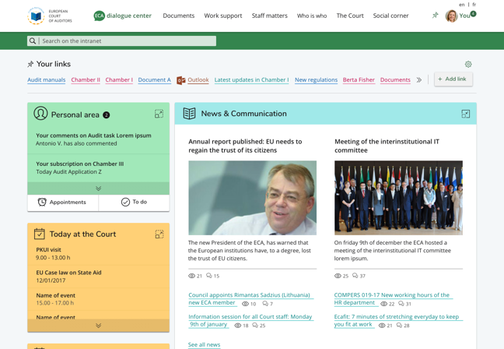Open the Work support menu
The image size is (504, 349).
(x=223, y=16)
